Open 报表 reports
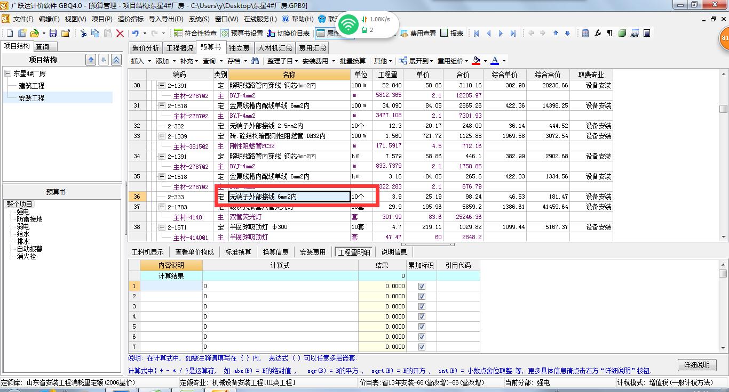729x392 pixels. (452, 33)
